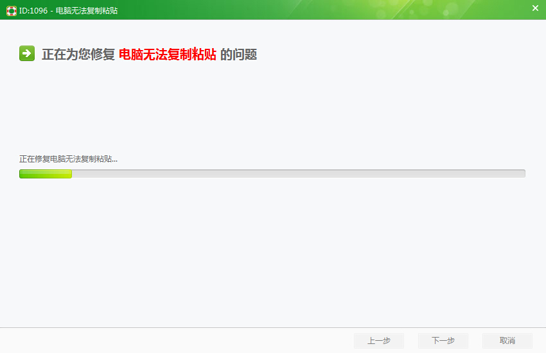The height and width of the screenshot is (353, 546).
Task: Click the right end of the progress bar
Action: [523, 173]
